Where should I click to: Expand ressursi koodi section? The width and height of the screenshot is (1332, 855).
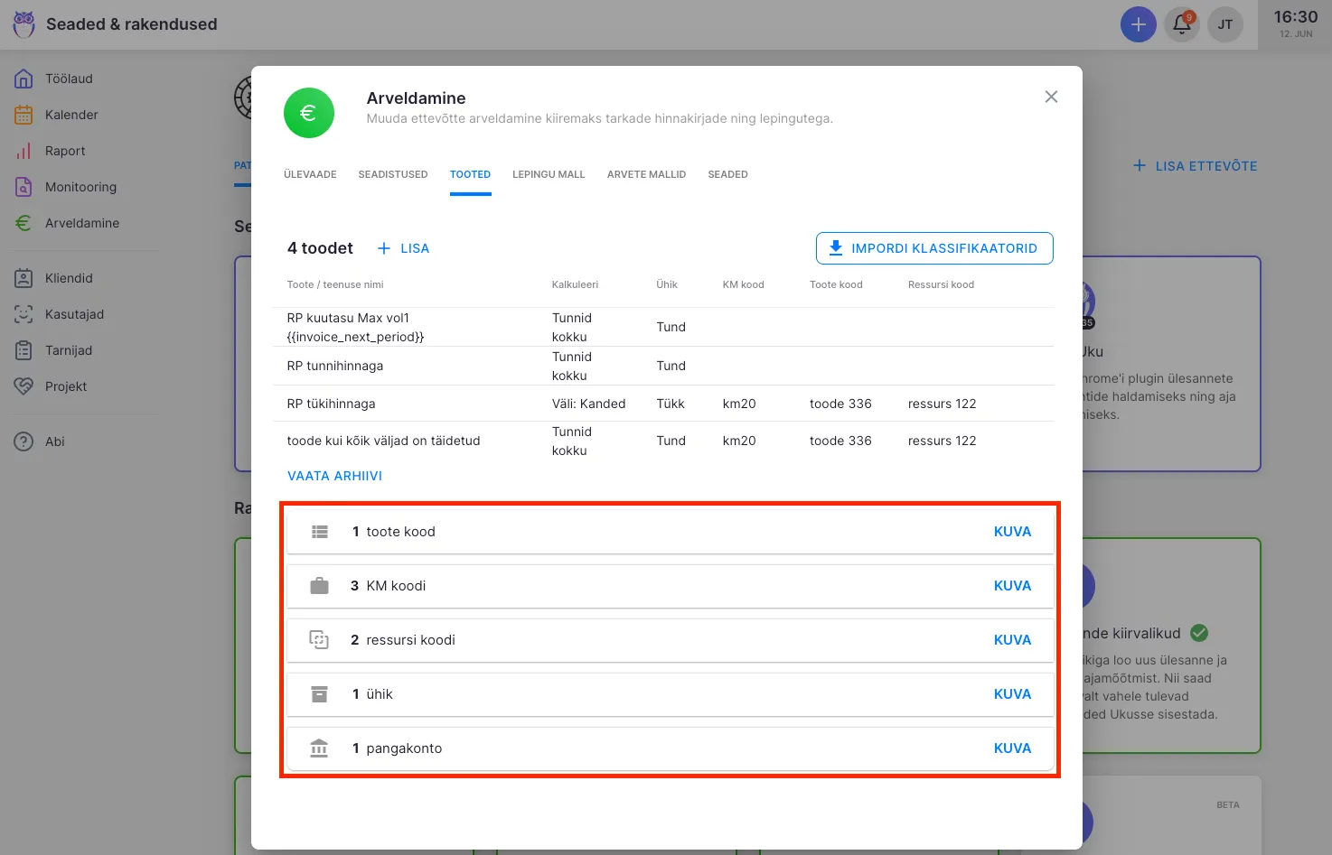pos(1011,640)
